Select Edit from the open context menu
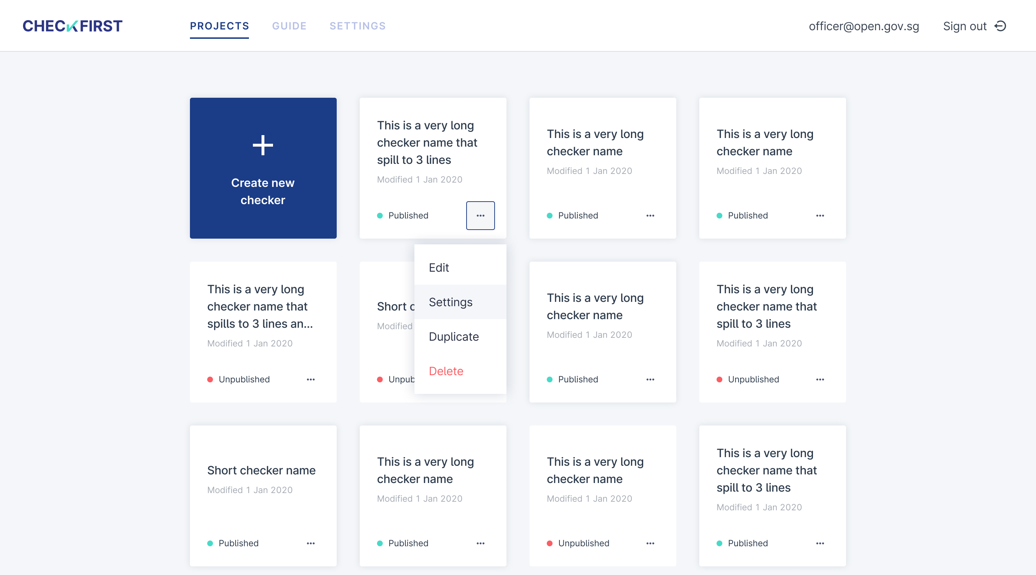The width and height of the screenshot is (1036, 575). 439,267
